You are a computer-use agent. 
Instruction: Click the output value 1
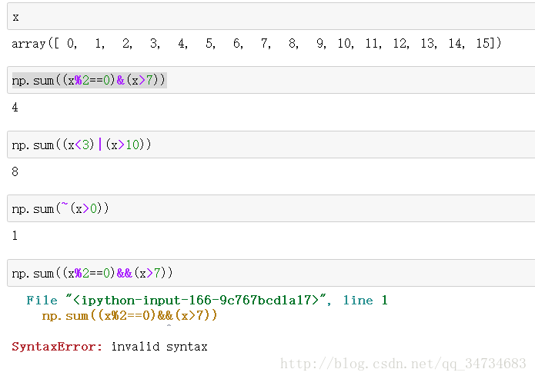click(15, 235)
